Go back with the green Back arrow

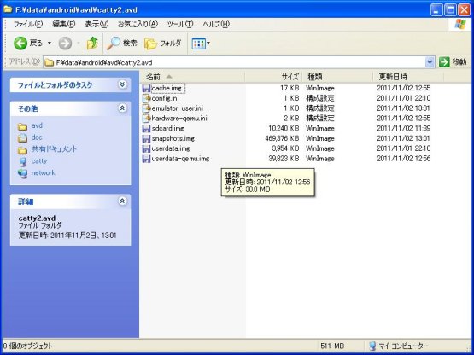20,44
